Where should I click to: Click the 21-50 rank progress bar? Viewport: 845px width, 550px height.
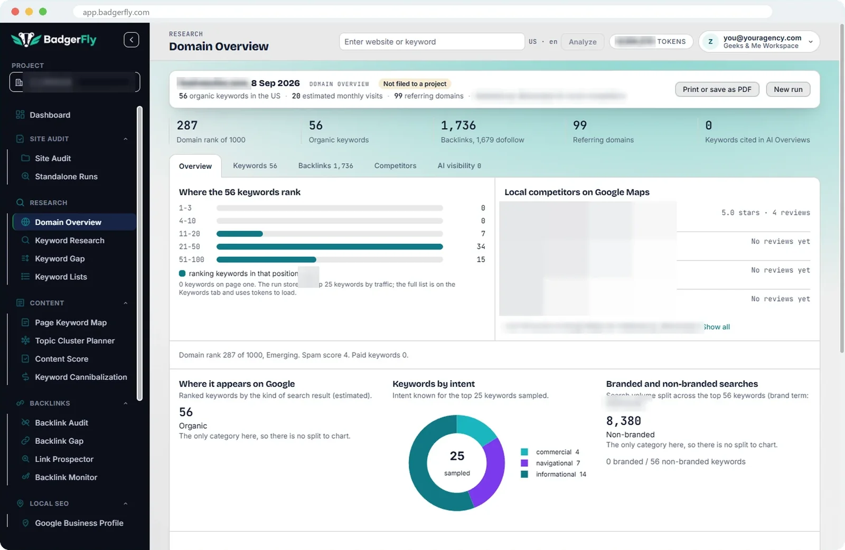[x=330, y=246]
